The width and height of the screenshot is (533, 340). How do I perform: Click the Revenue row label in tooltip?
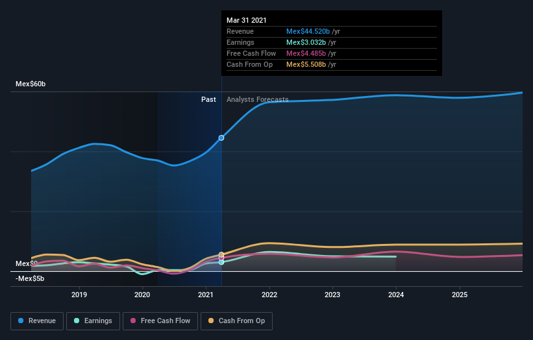(240, 31)
